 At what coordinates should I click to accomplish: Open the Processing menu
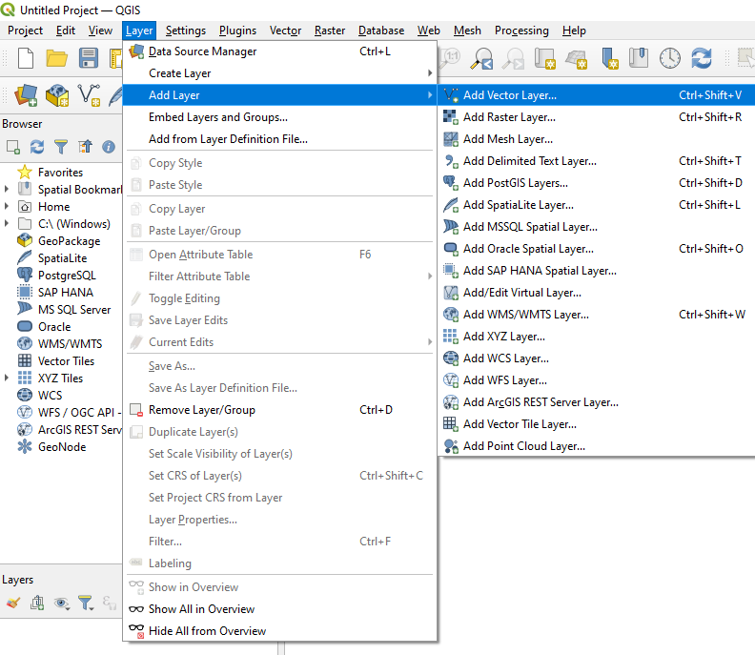pyautogui.click(x=521, y=31)
